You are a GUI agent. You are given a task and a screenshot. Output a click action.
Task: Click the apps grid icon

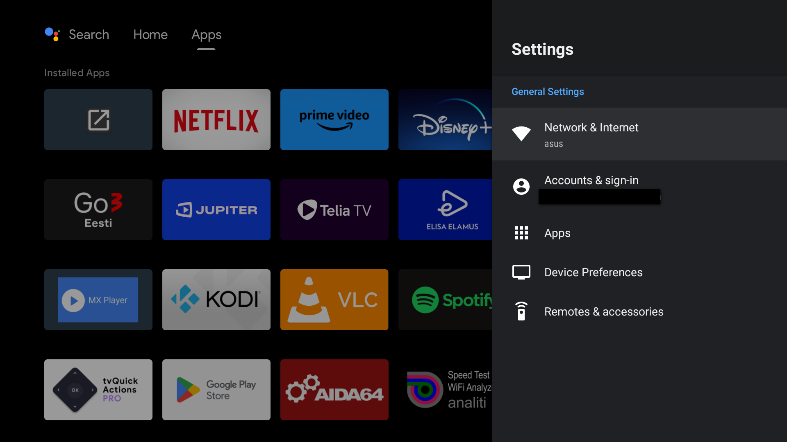[x=521, y=233]
